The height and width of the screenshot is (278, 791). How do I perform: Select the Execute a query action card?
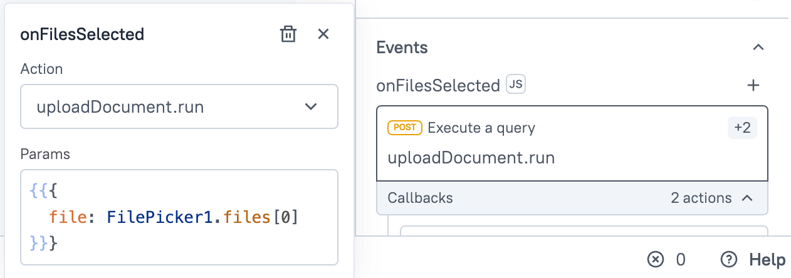tap(572, 143)
